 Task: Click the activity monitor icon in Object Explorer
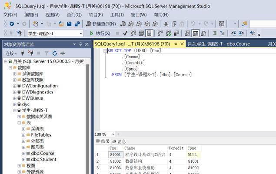pyautogui.click(x=63, y=53)
